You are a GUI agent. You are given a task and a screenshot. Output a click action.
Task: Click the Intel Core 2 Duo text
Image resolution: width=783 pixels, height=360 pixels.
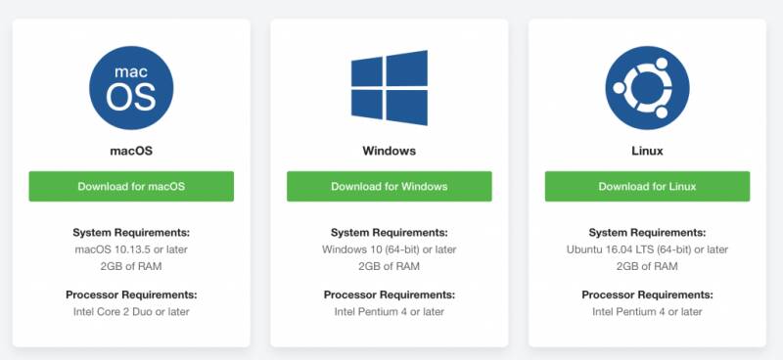131,311
